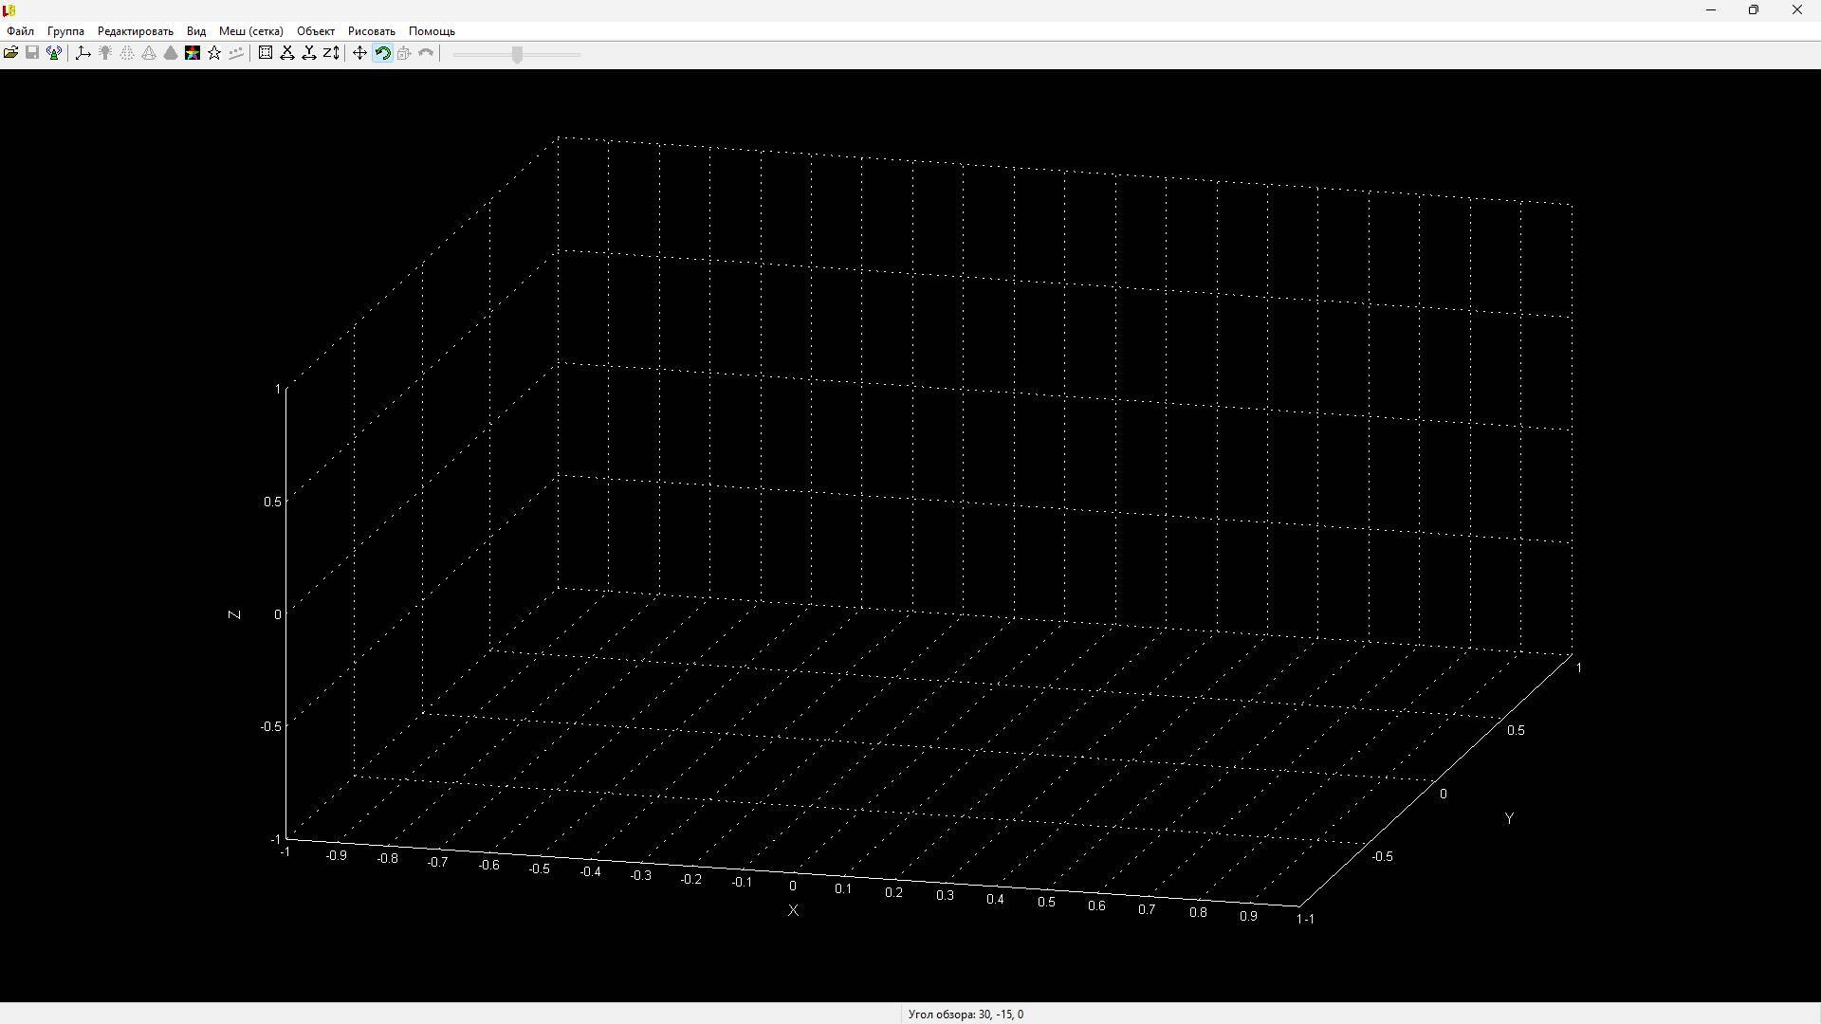Click the grayed rotate object cube icon

404,53
